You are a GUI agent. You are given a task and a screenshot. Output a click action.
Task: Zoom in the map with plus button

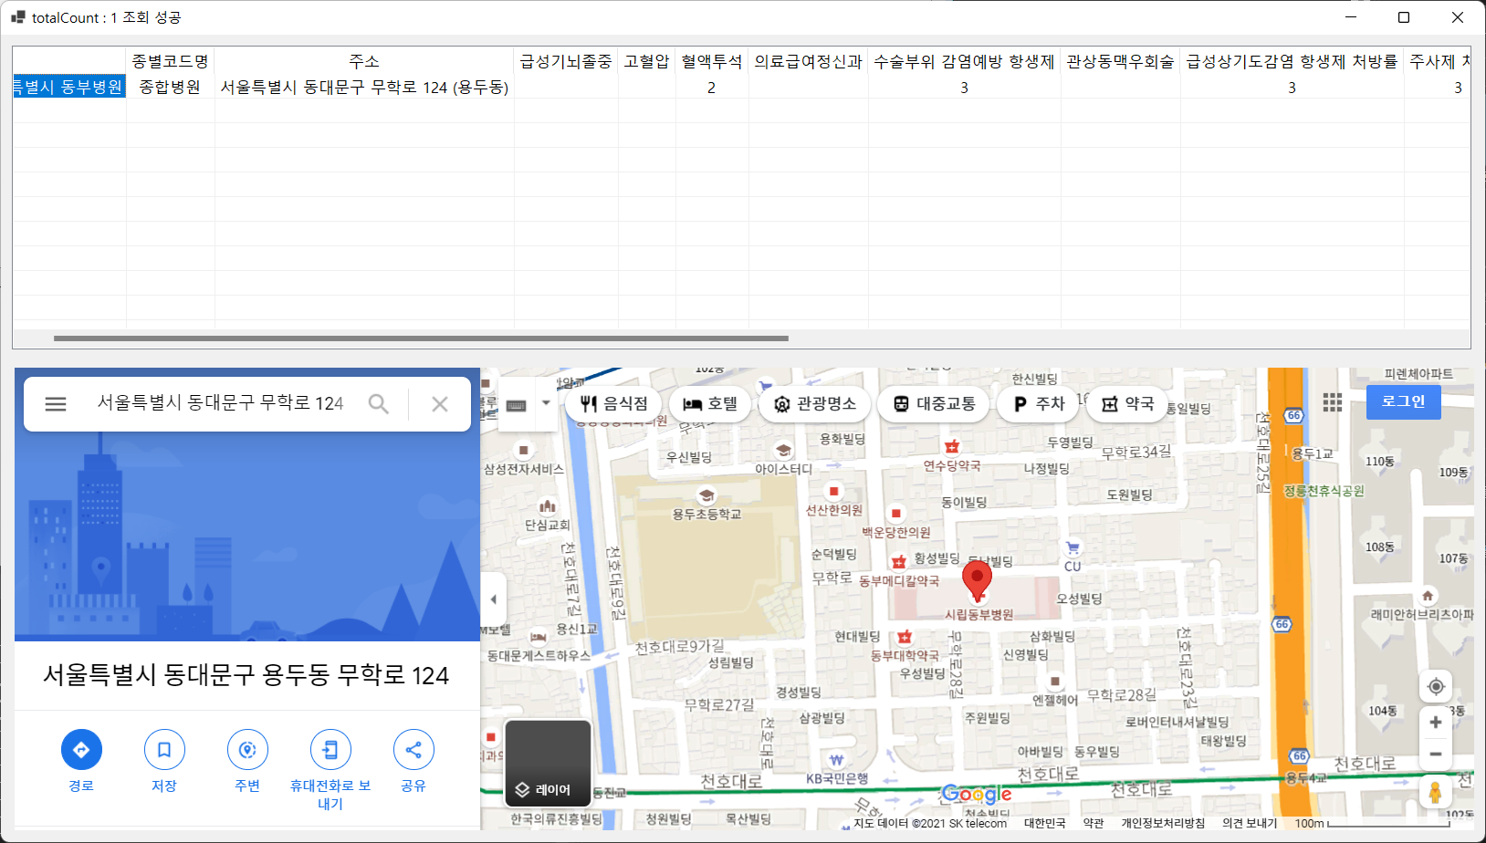point(1436,723)
